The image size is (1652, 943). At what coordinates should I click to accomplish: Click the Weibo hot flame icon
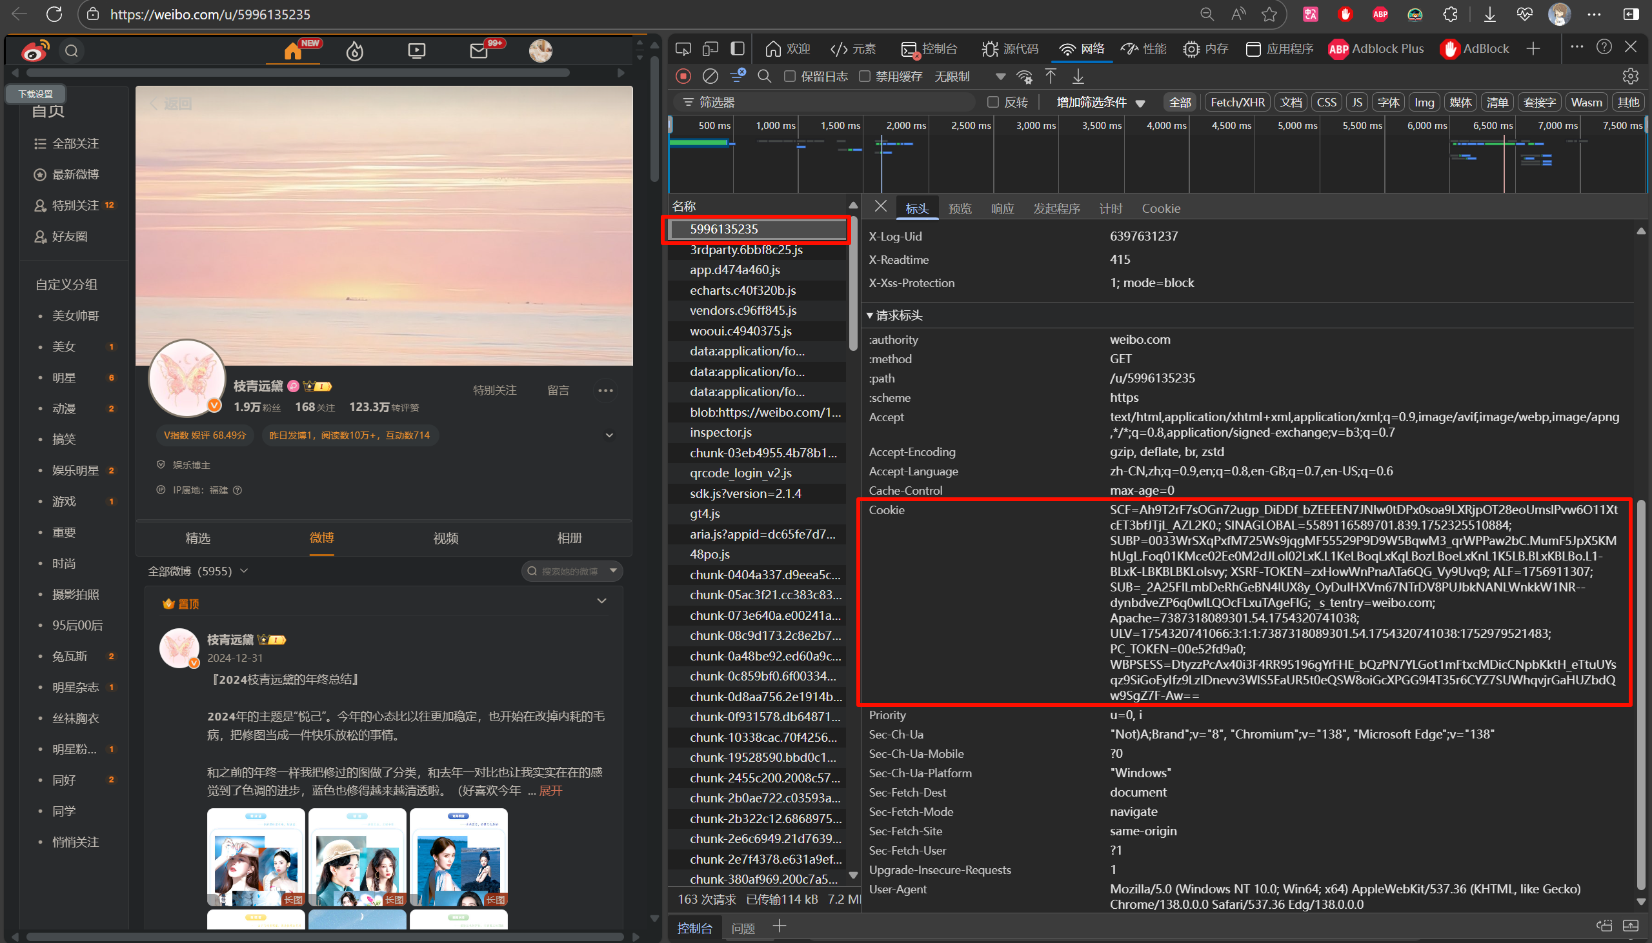coord(354,50)
